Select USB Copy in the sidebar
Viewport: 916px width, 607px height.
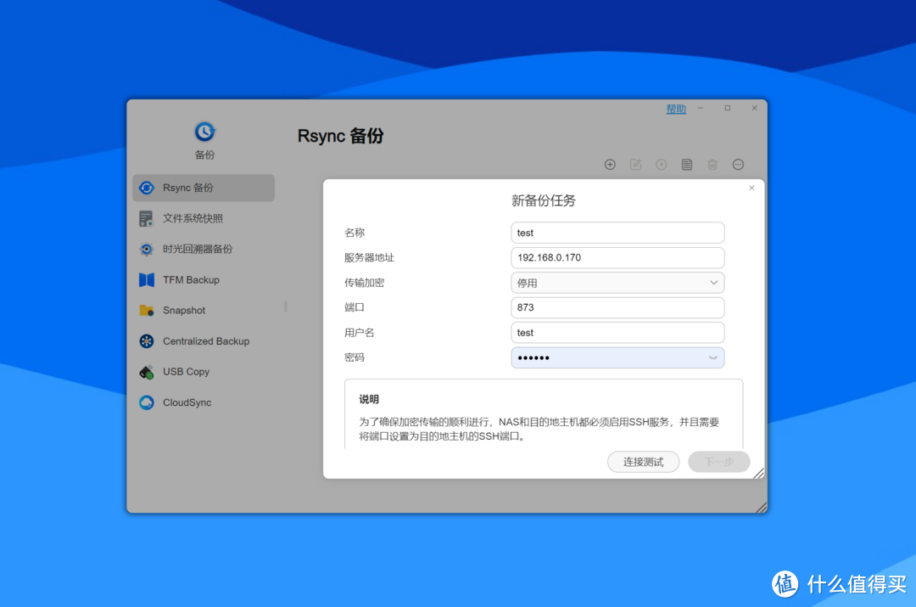click(186, 372)
